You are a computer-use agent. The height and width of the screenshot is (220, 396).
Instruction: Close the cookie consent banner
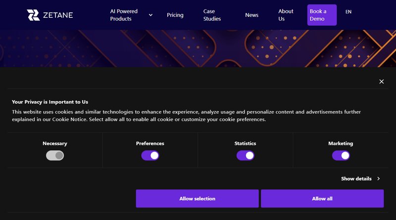tap(381, 81)
